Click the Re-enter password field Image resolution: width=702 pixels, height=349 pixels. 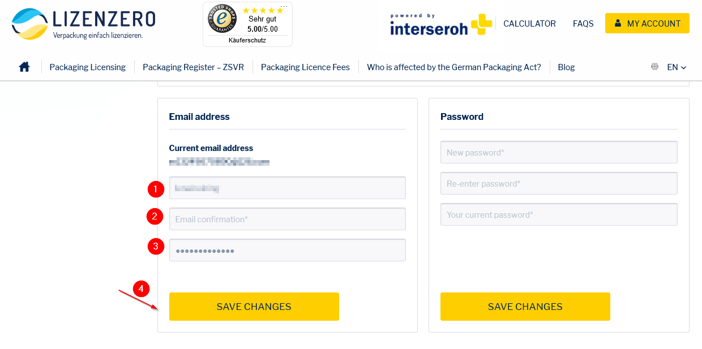[559, 183]
